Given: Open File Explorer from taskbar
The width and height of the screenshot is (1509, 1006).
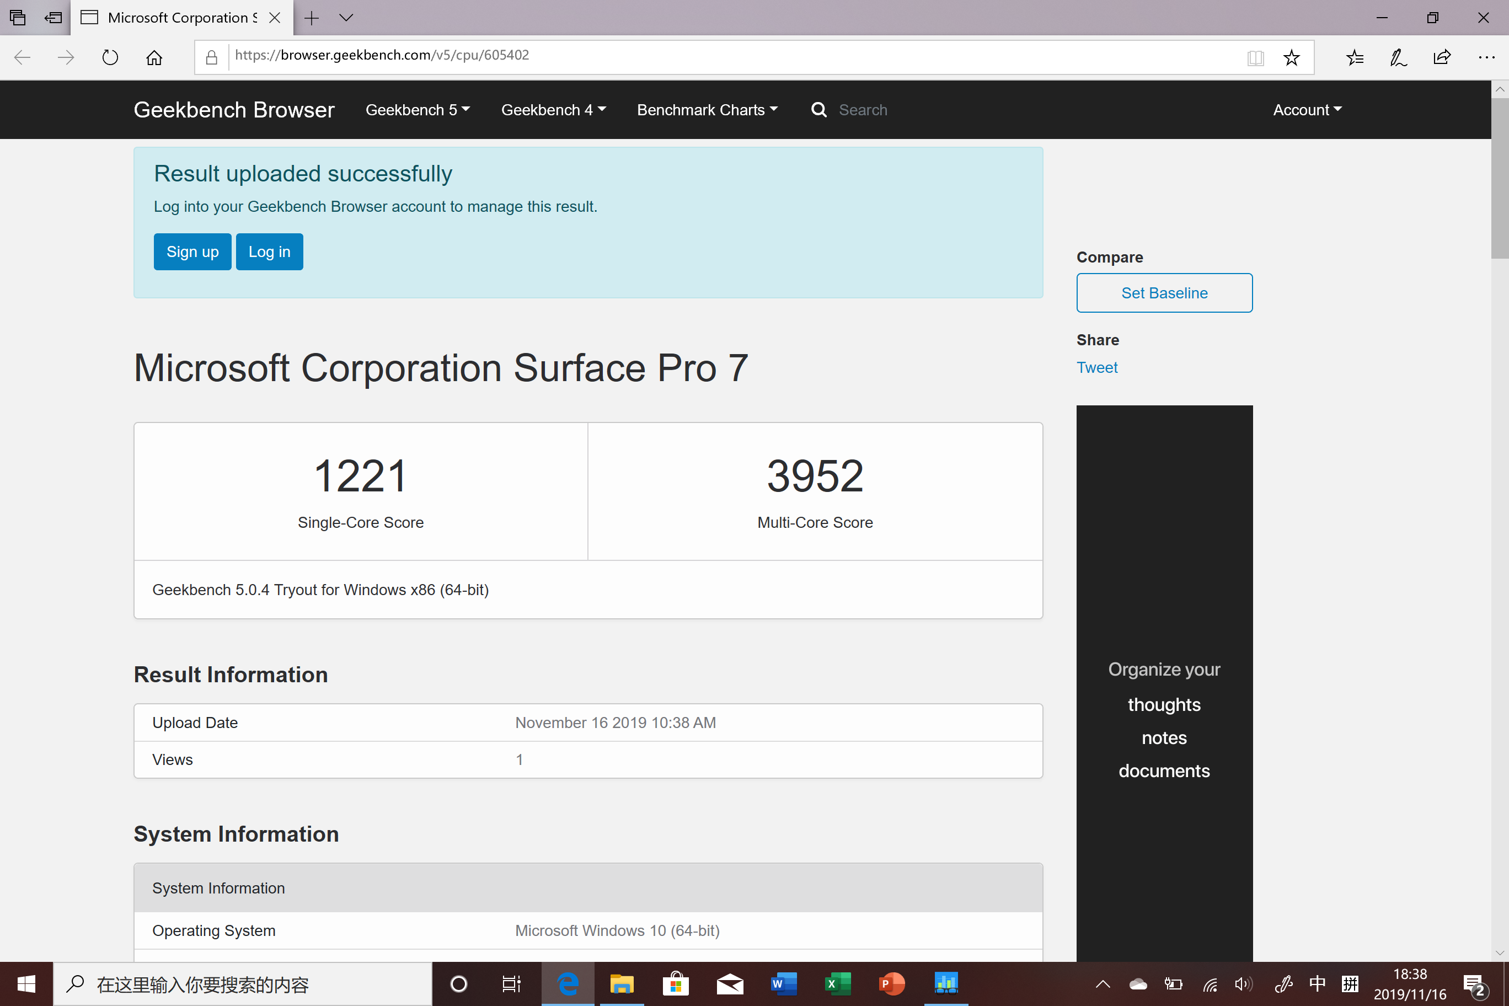Looking at the screenshot, I should pos(622,983).
